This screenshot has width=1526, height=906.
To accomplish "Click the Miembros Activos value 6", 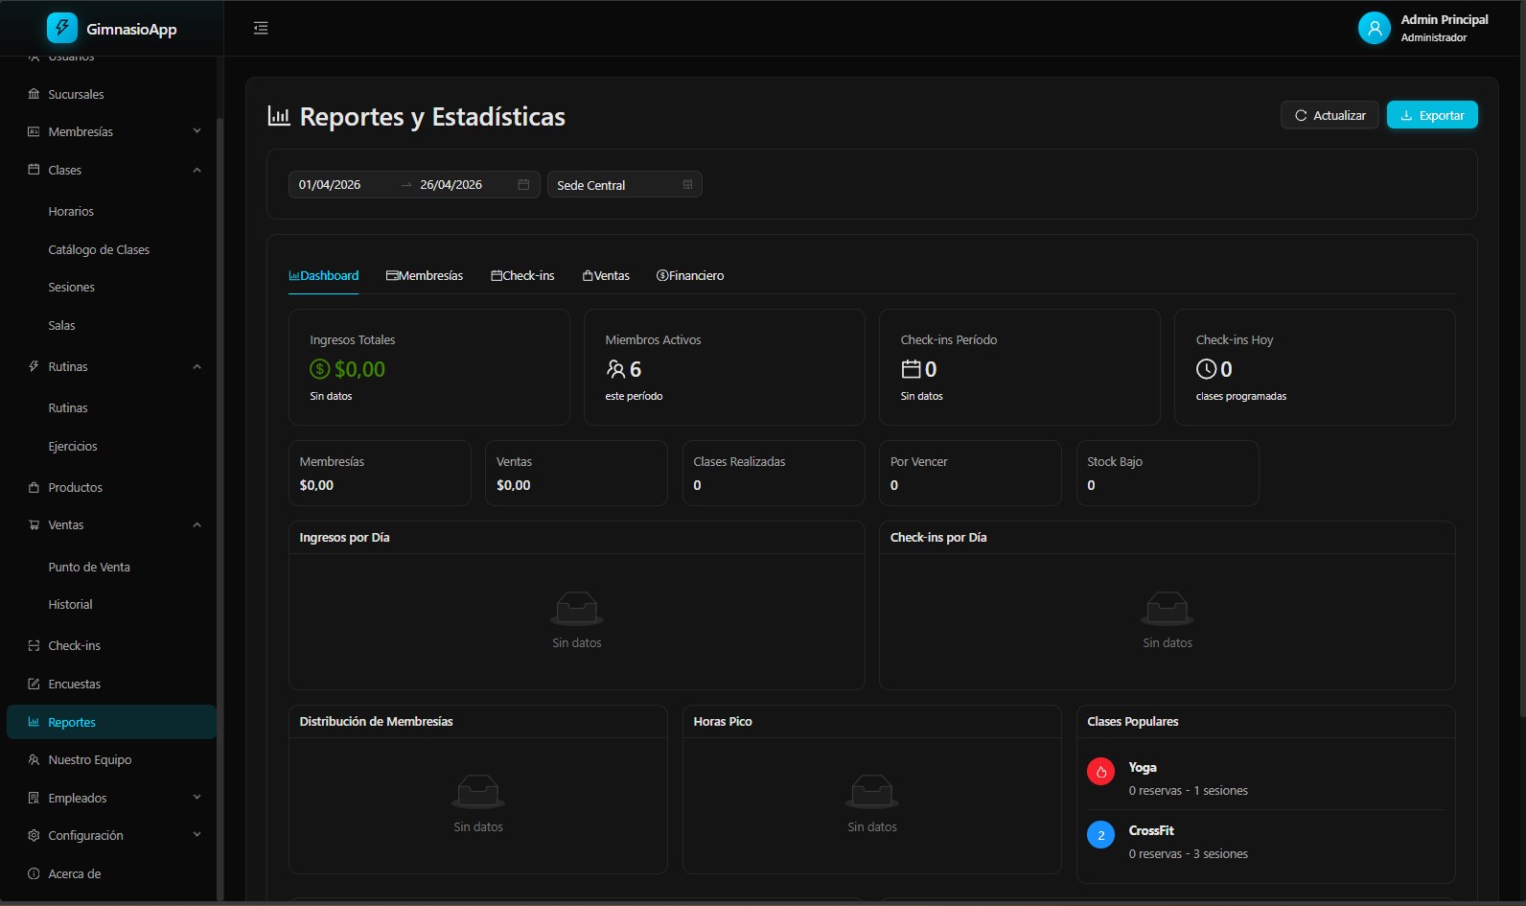I will point(636,369).
